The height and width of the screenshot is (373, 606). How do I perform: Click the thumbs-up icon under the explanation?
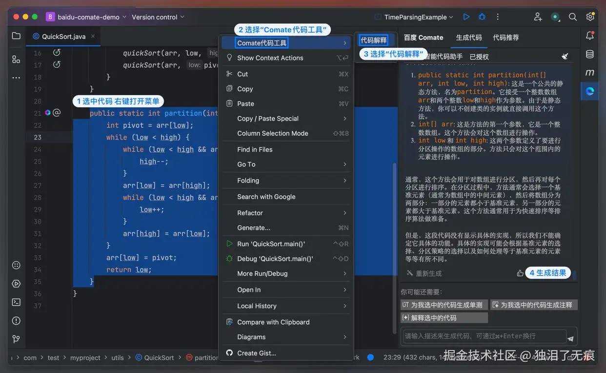point(520,273)
